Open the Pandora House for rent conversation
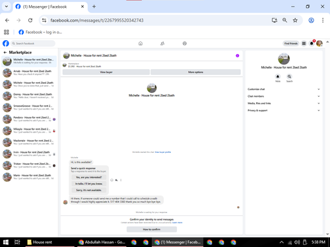 click(29, 119)
